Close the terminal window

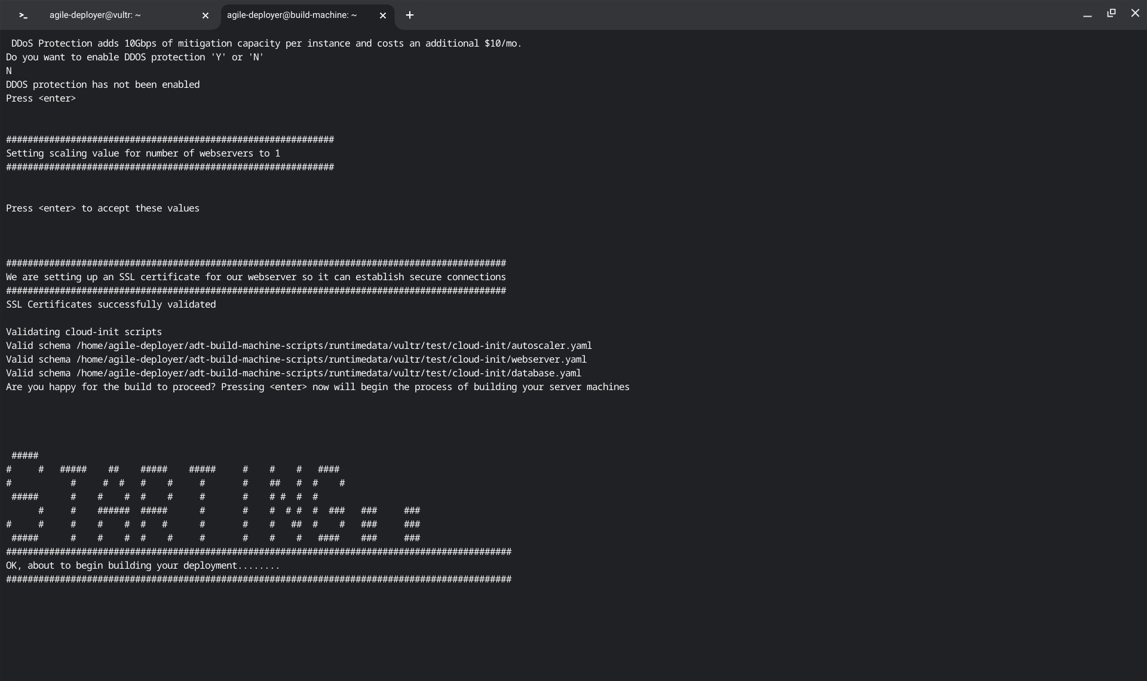click(x=1135, y=13)
